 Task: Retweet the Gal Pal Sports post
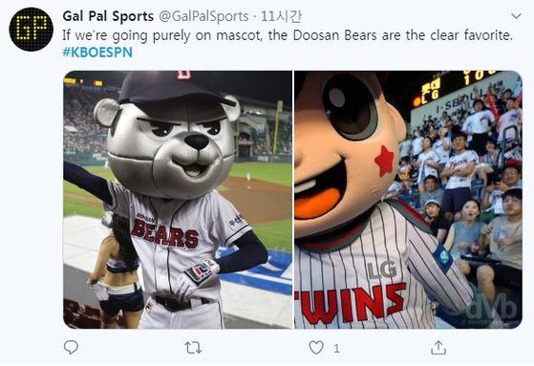(x=193, y=348)
